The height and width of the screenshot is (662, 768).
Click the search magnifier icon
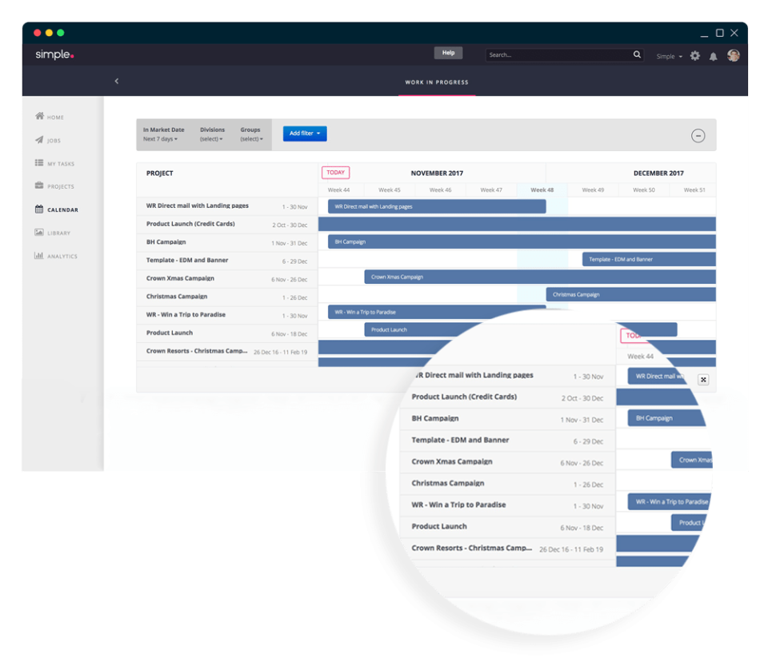click(x=637, y=54)
